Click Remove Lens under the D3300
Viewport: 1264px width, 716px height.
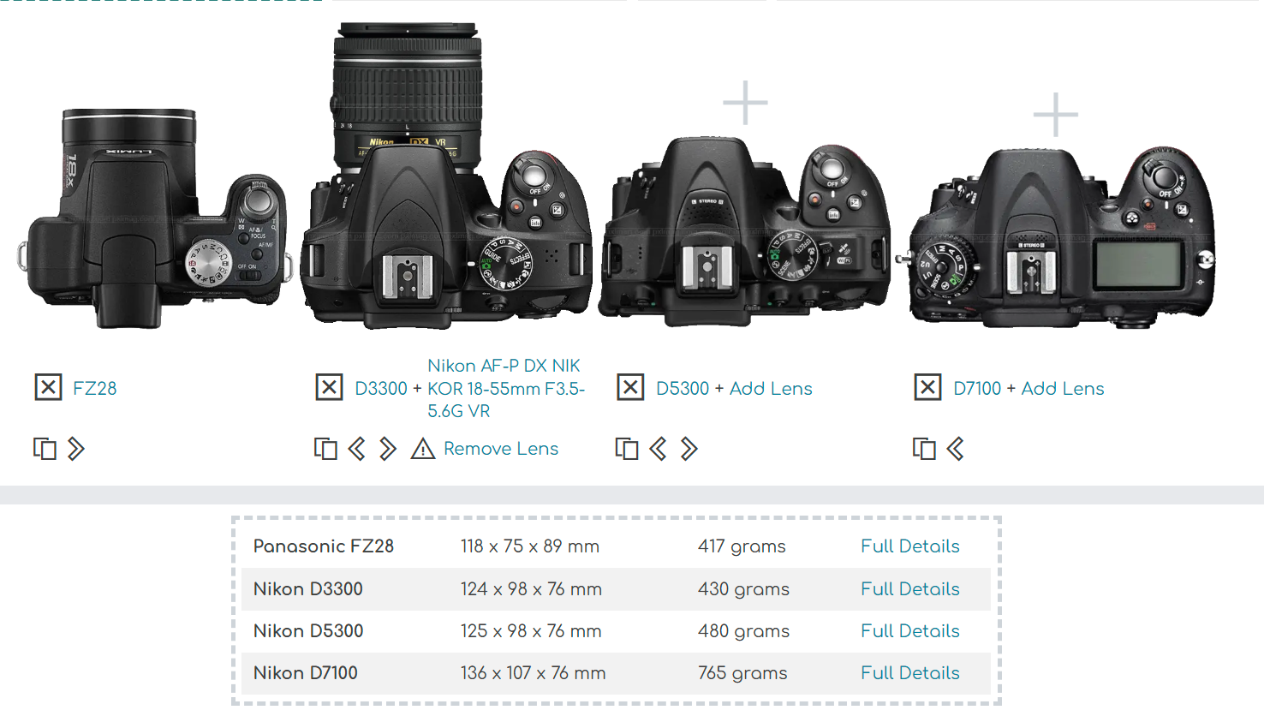click(x=501, y=449)
